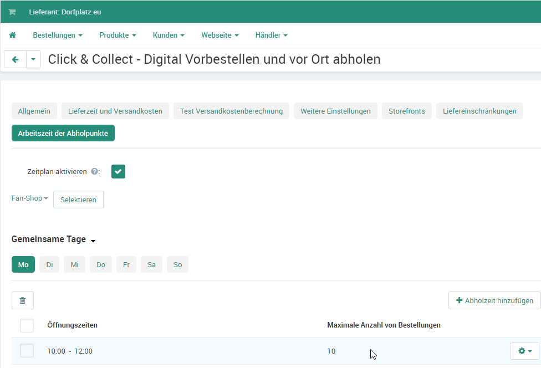Select the Fr day button

pos(126,264)
